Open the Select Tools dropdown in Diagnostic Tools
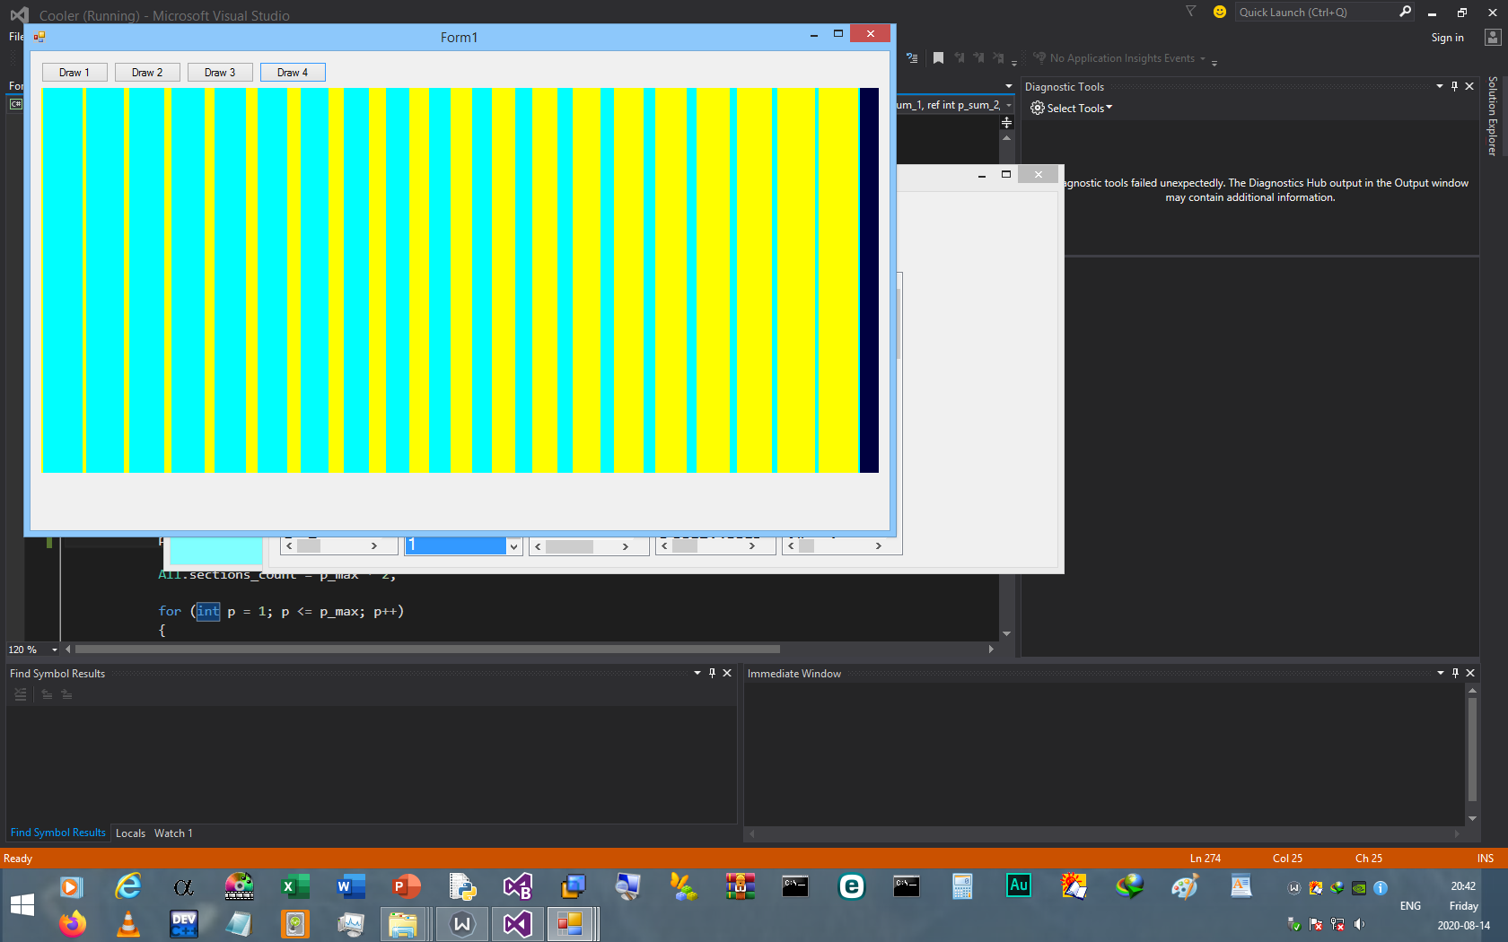 1080,108
